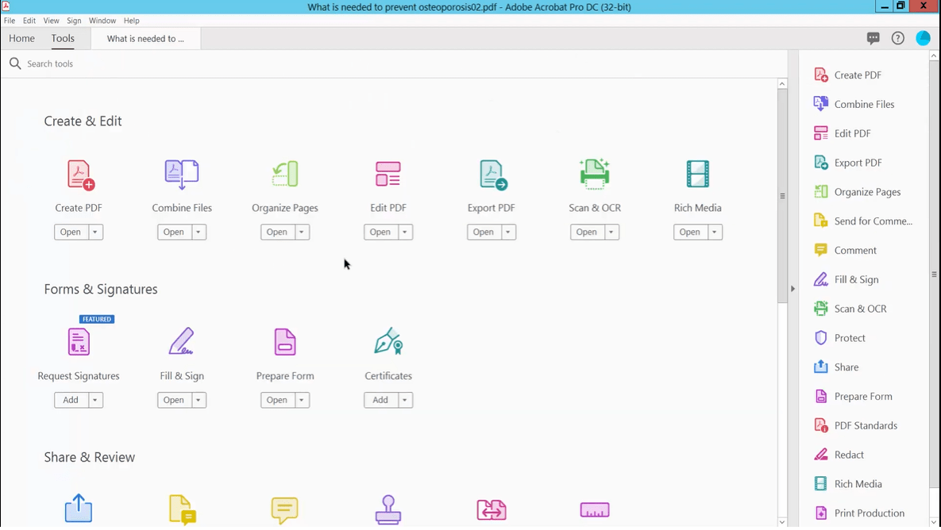Click the Edit PDF tool icon in the main panel

pyautogui.click(x=388, y=174)
